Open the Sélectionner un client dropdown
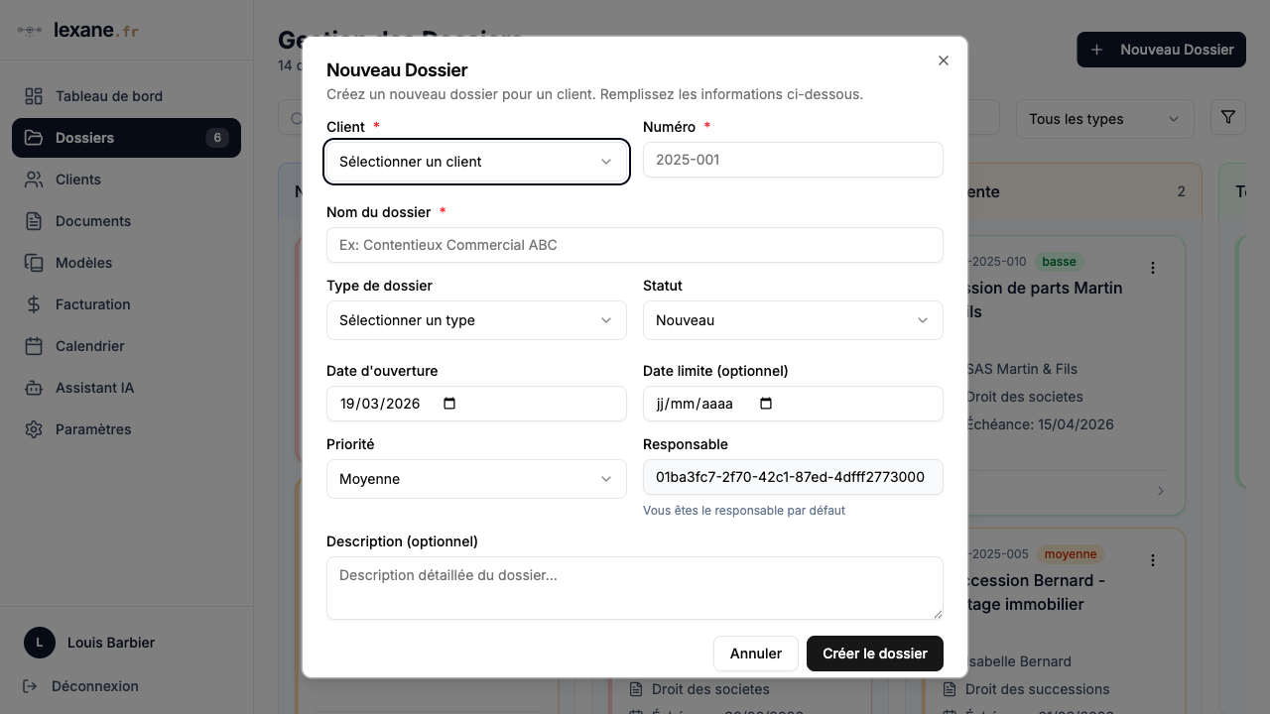1270x714 pixels. click(x=476, y=162)
